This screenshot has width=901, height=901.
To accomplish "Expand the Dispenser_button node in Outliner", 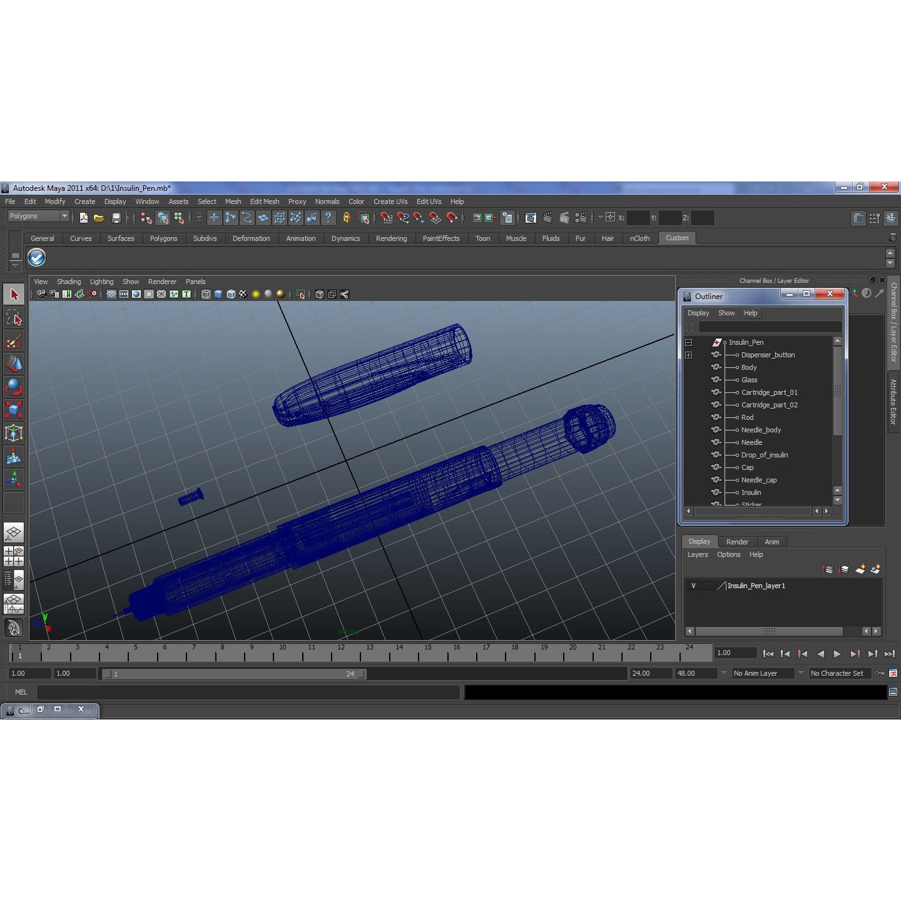I will [x=689, y=355].
